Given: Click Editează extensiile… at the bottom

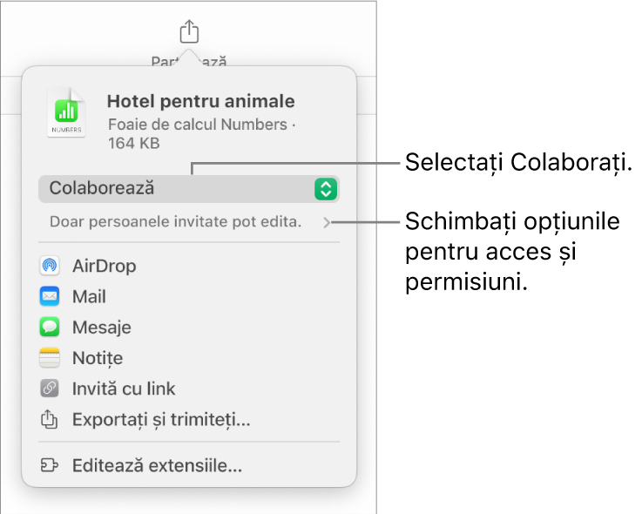Looking at the screenshot, I should tap(157, 466).
